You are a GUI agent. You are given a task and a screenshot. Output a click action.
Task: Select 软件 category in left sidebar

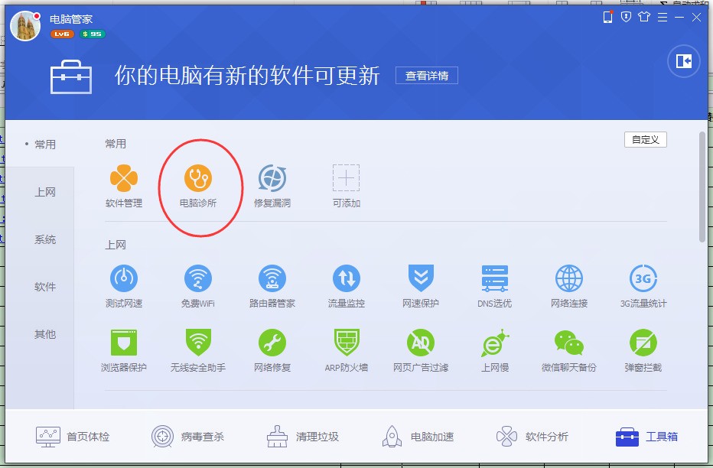click(x=45, y=287)
